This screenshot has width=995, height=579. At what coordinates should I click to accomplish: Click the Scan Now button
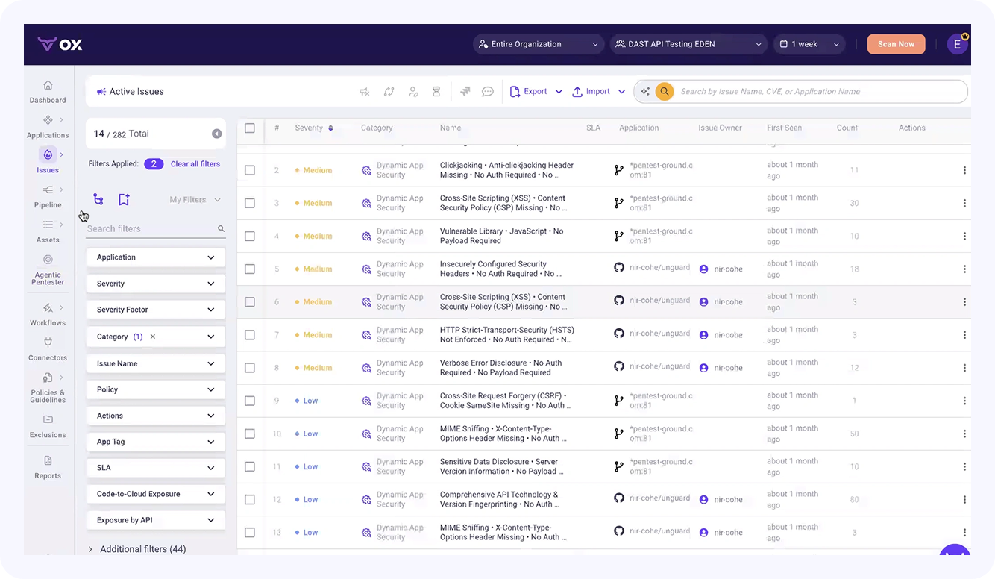896,44
